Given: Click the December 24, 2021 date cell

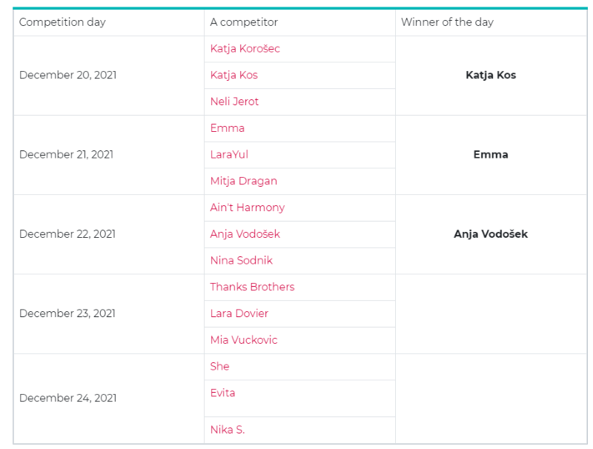Looking at the screenshot, I should 67,398.
